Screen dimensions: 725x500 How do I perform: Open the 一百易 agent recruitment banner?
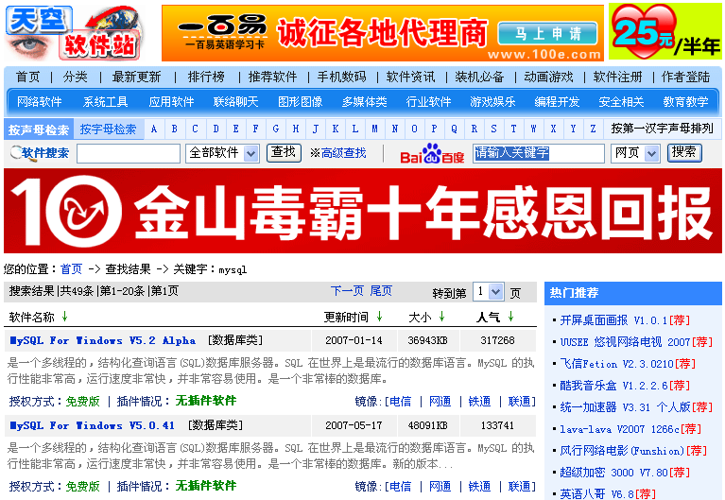pos(383,33)
